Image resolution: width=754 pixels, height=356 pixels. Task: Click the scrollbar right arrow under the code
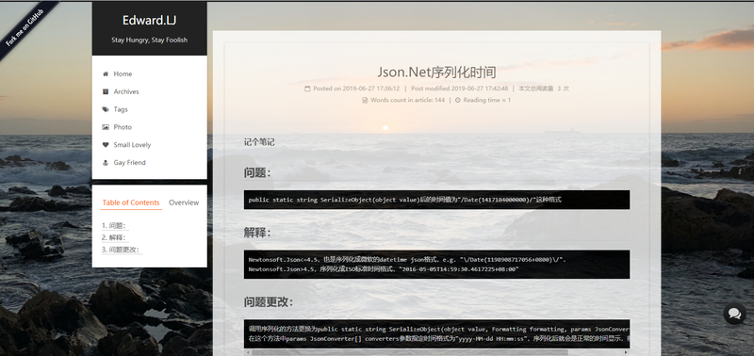(x=626, y=352)
